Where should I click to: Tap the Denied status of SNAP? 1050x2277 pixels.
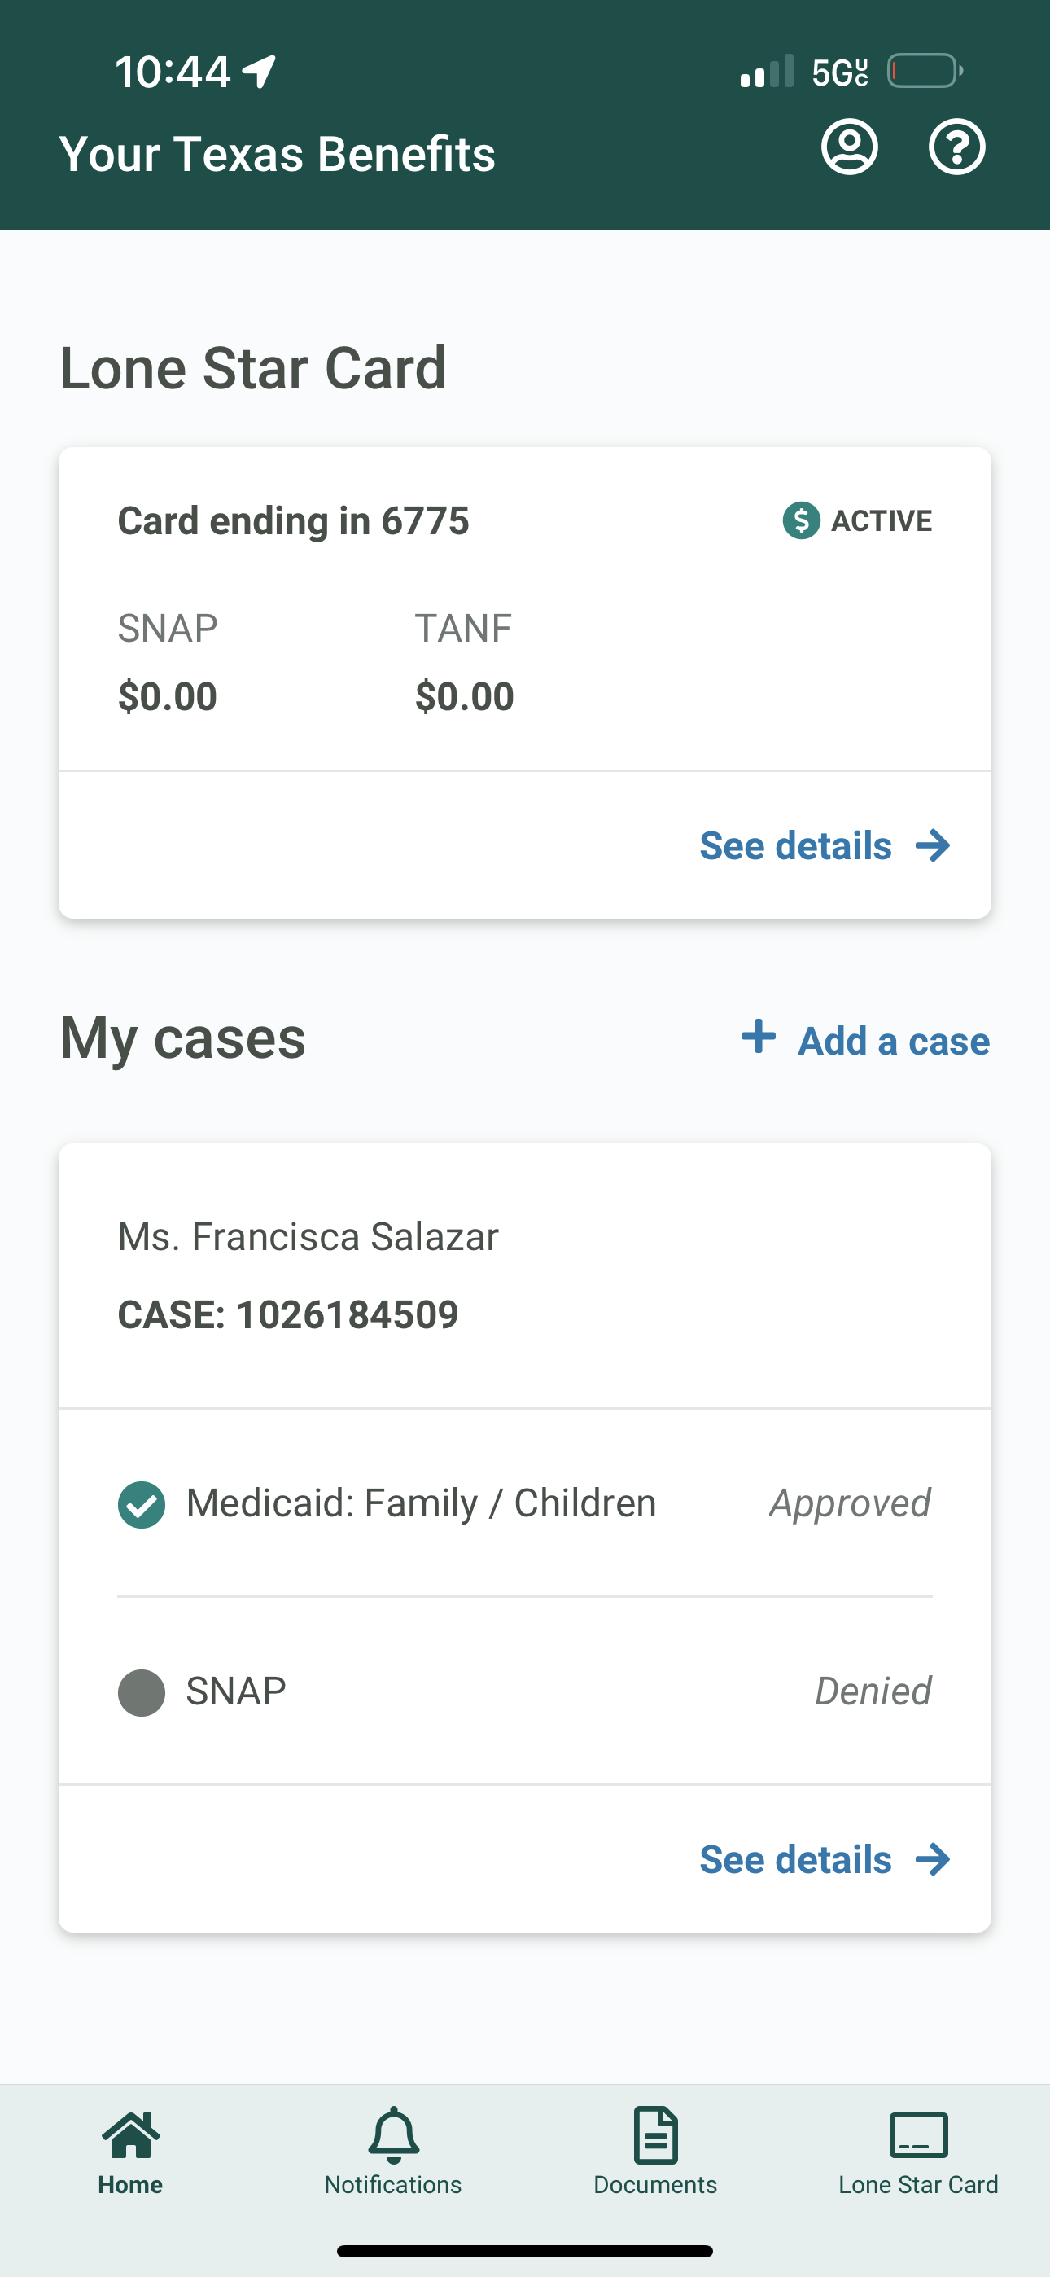(873, 1691)
